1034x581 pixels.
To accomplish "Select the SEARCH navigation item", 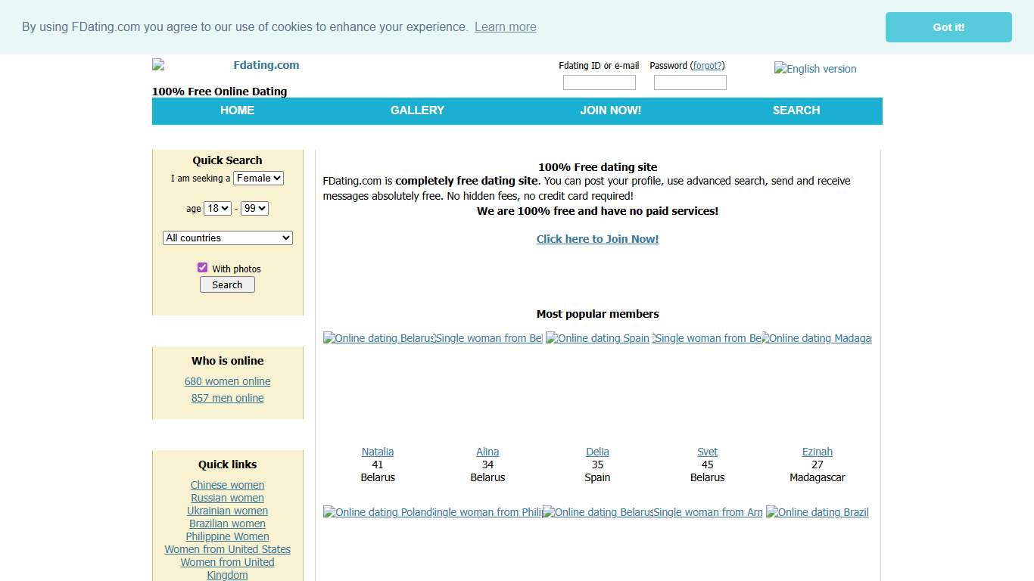I will pyautogui.click(x=796, y=110).
